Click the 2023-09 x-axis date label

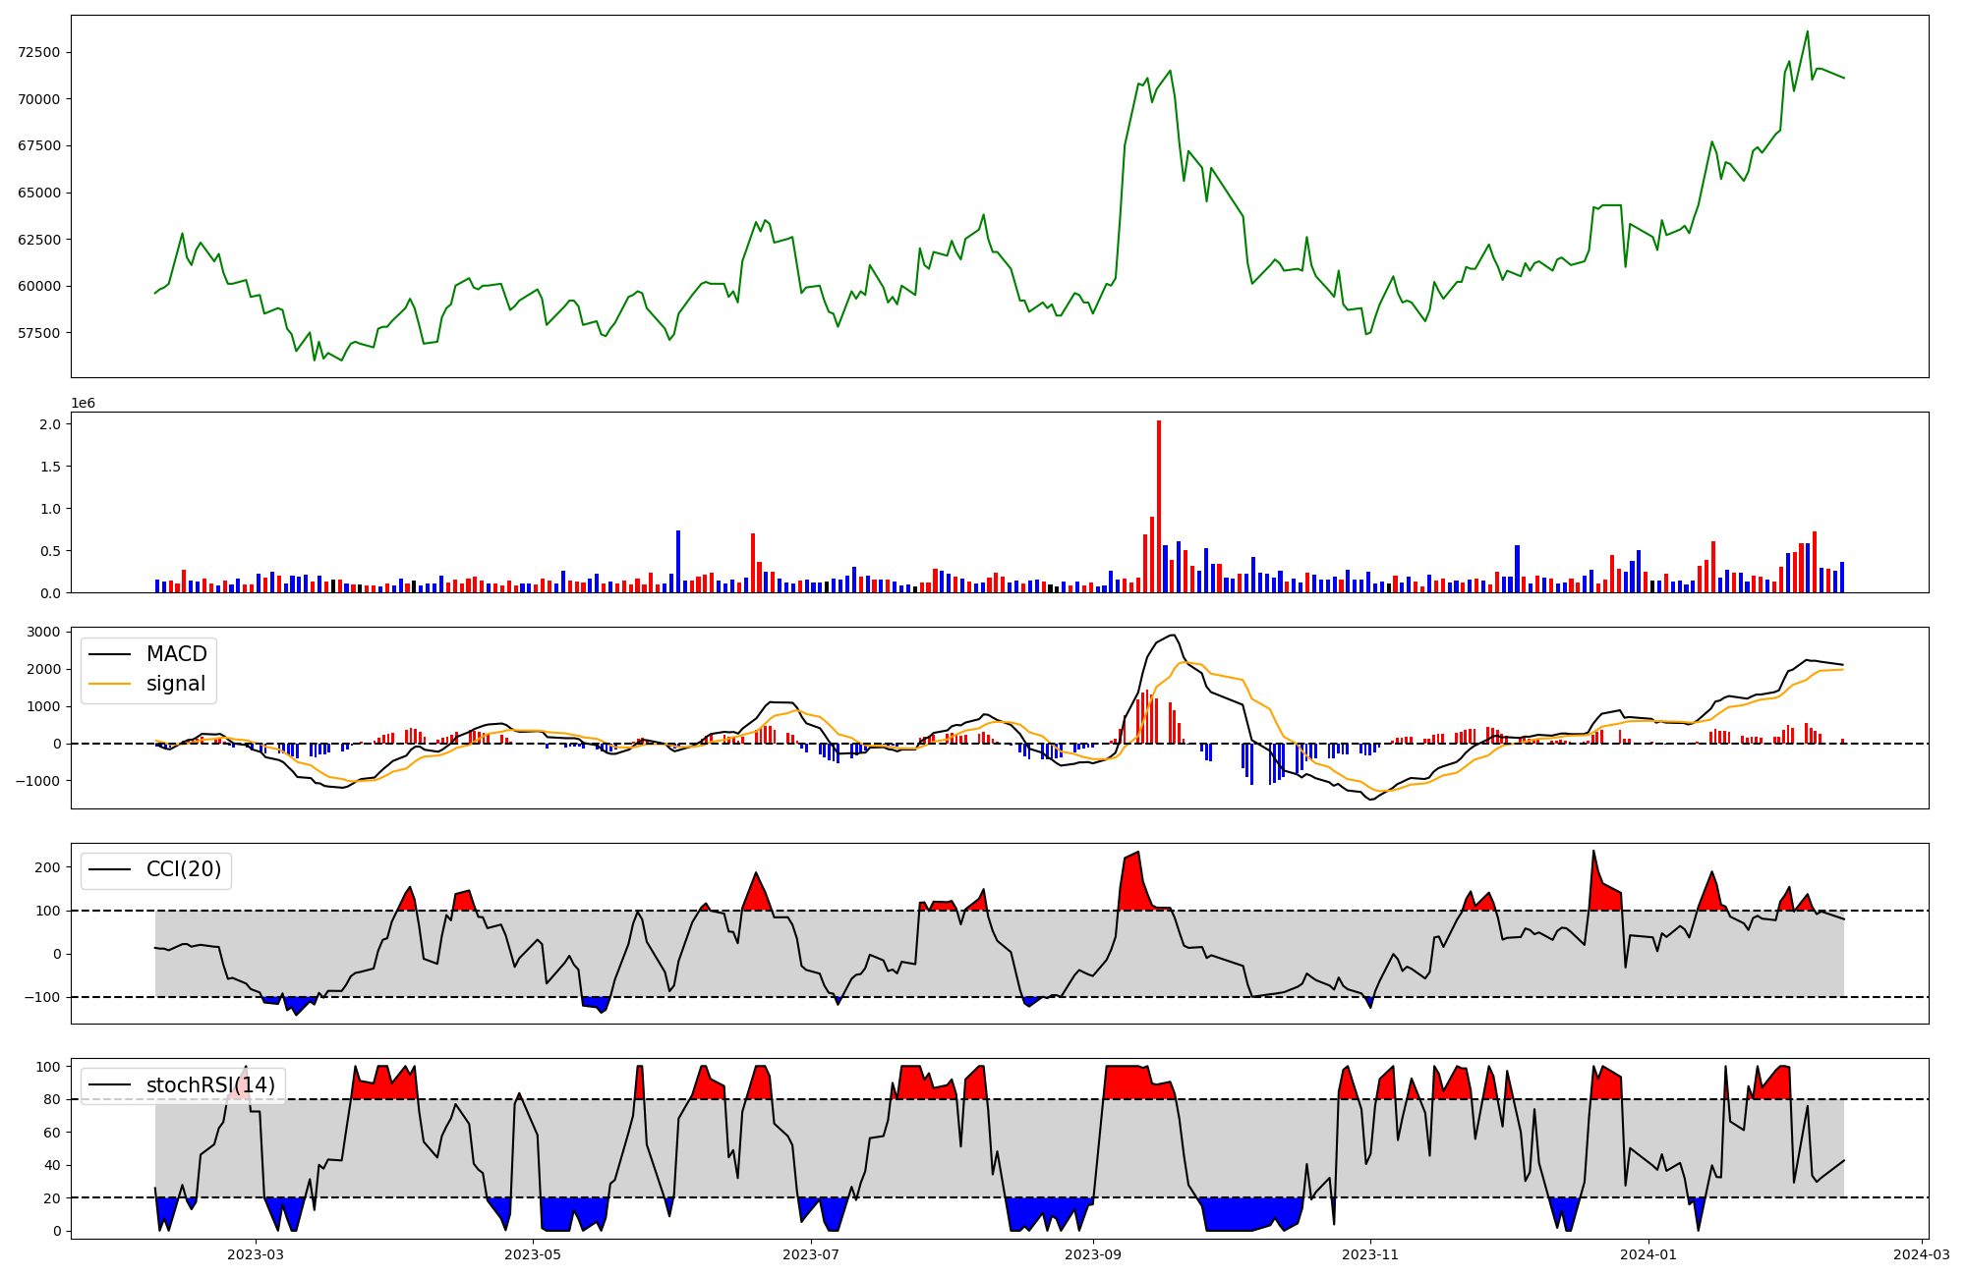[1093, 1254]
